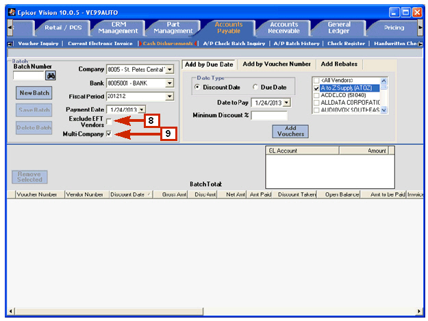428x321 pixels.
Task: Check ACDELCO (51040) vendor checkbox
Action: (x=316, y=95)
